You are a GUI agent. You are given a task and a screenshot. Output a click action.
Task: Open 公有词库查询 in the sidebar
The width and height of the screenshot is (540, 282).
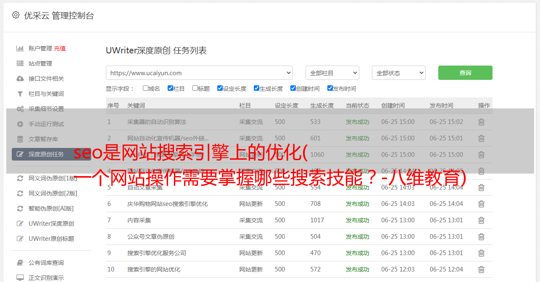46,263
